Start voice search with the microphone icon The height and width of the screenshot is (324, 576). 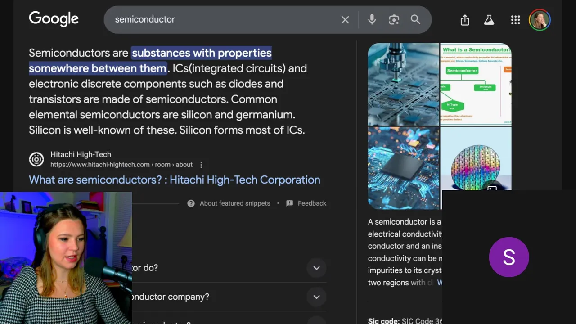click(372, 19)
